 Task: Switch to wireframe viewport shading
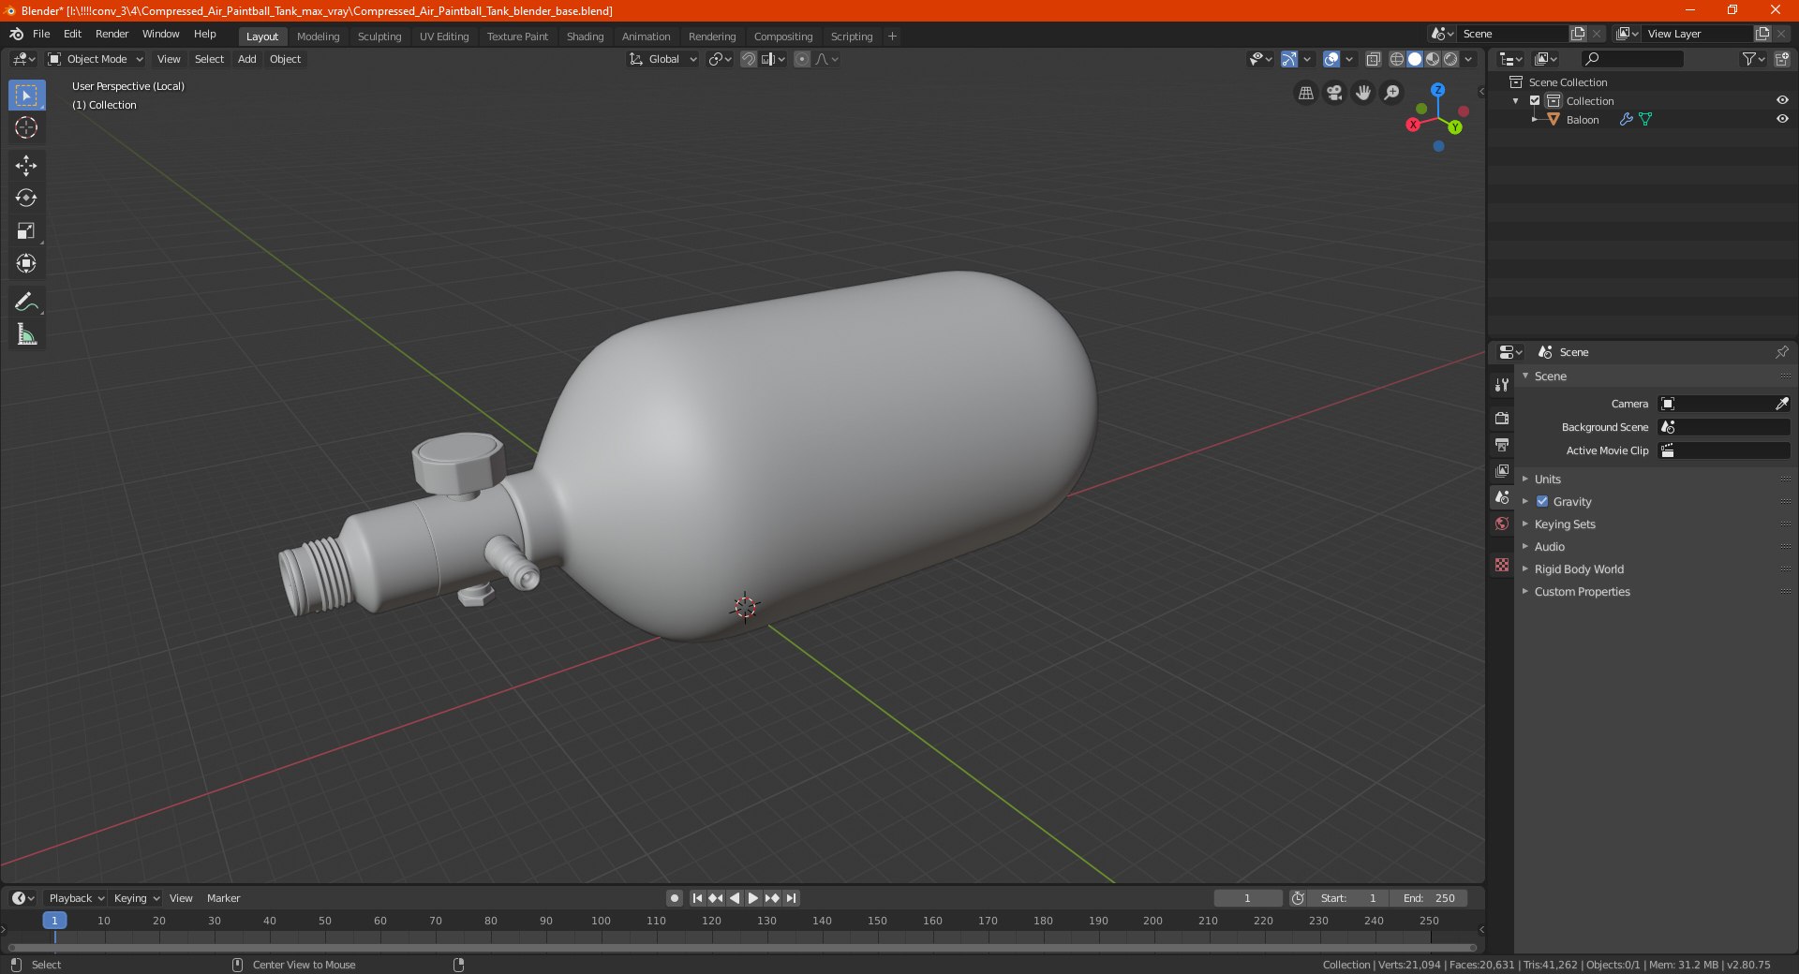1397,59
